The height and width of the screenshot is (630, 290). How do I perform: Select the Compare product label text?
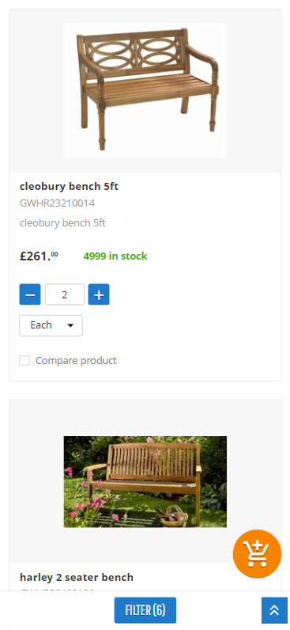pyautogui.click(x=76, y=360)
